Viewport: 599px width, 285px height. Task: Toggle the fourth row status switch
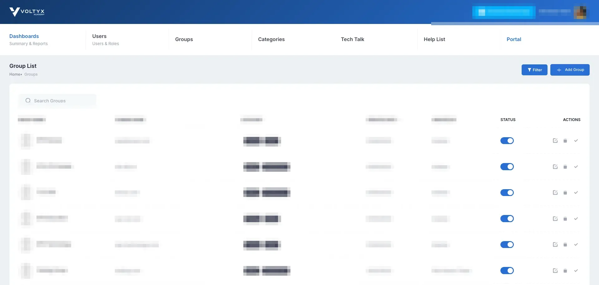pyautogui.click(x=507, y=219)
